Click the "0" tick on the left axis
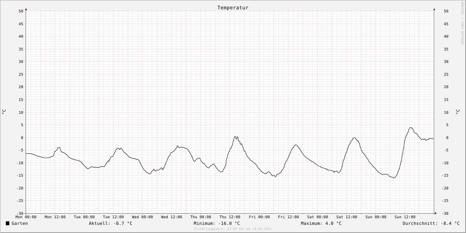The image size is (466, 233). [x=22, y=138]
